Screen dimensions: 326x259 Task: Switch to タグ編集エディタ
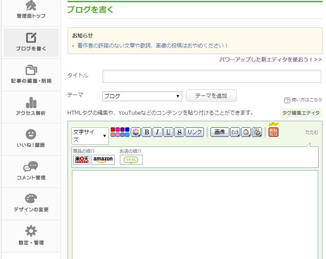(x=301, y=113)
